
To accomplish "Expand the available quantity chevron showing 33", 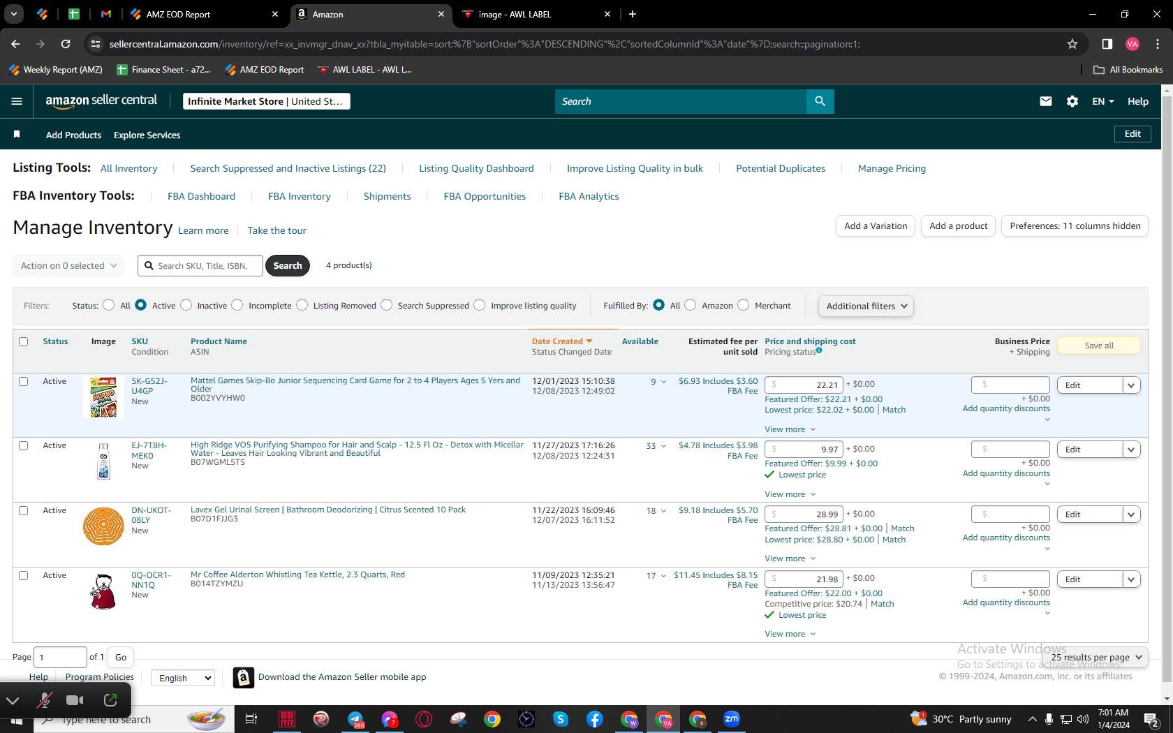I will (x=663, y=446).
